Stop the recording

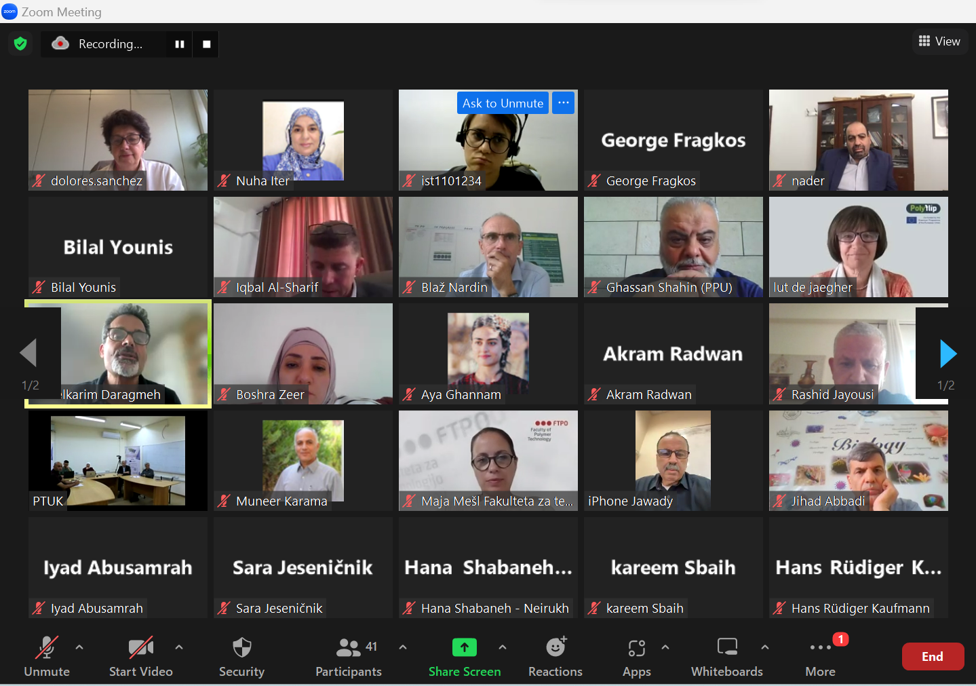click(206, 44)
